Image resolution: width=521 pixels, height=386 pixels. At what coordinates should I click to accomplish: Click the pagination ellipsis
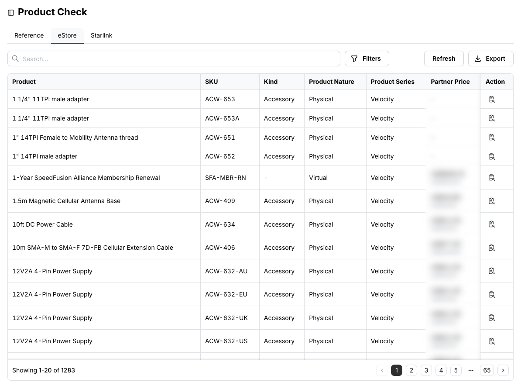471,370
